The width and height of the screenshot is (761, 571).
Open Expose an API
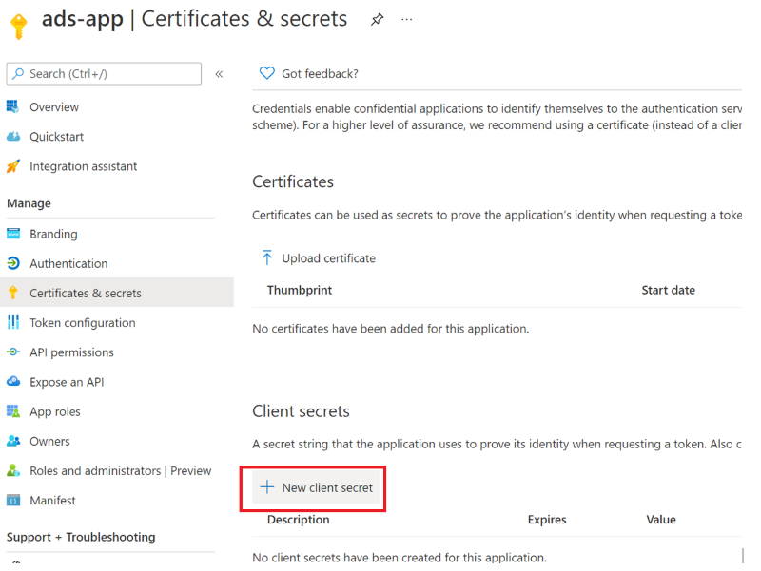point(67,382)
